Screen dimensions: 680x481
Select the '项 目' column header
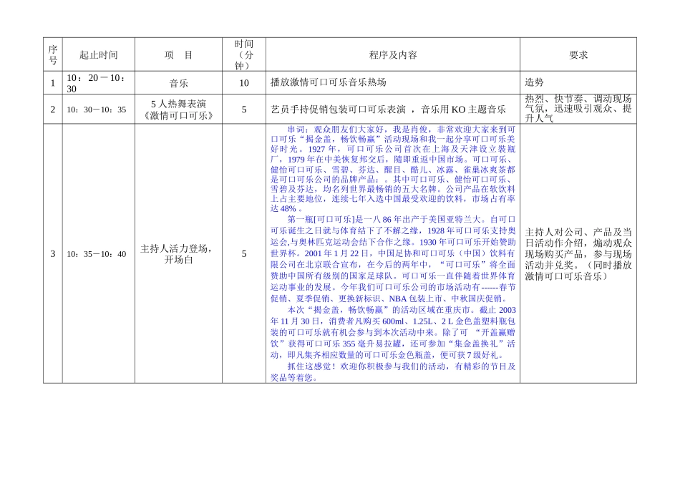pos(178,54)
